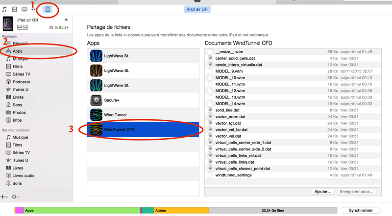The image size is (392, 216).
Task: Click the green Apps storage bar segment
Action: click(81, 210)
